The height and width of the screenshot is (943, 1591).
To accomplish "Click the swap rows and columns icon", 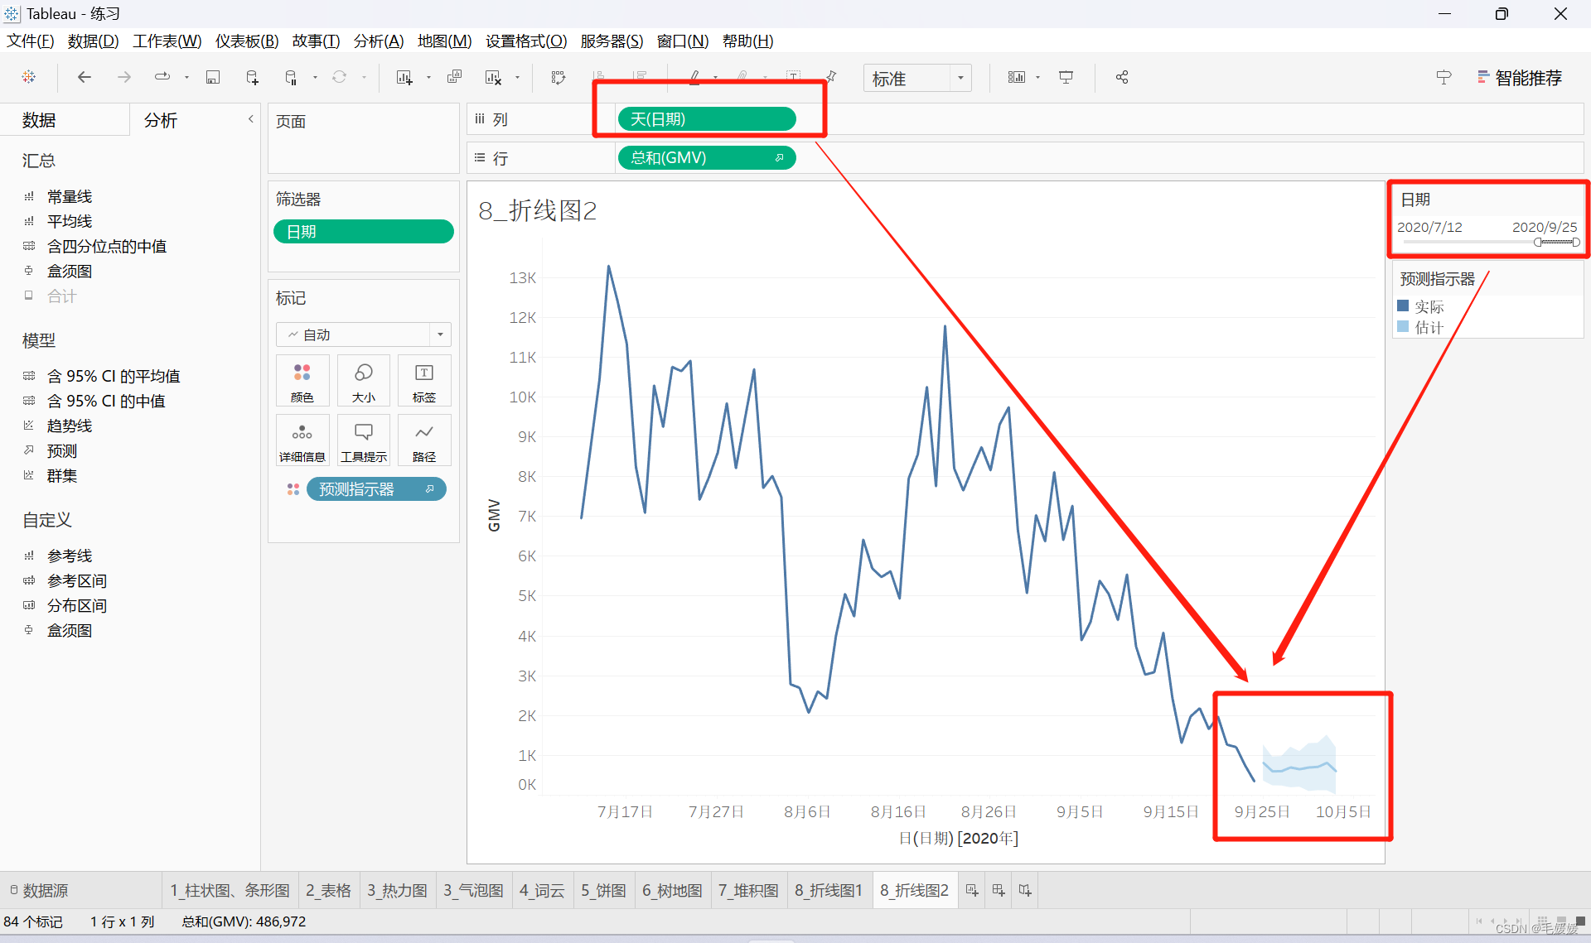I will point(559,77).
